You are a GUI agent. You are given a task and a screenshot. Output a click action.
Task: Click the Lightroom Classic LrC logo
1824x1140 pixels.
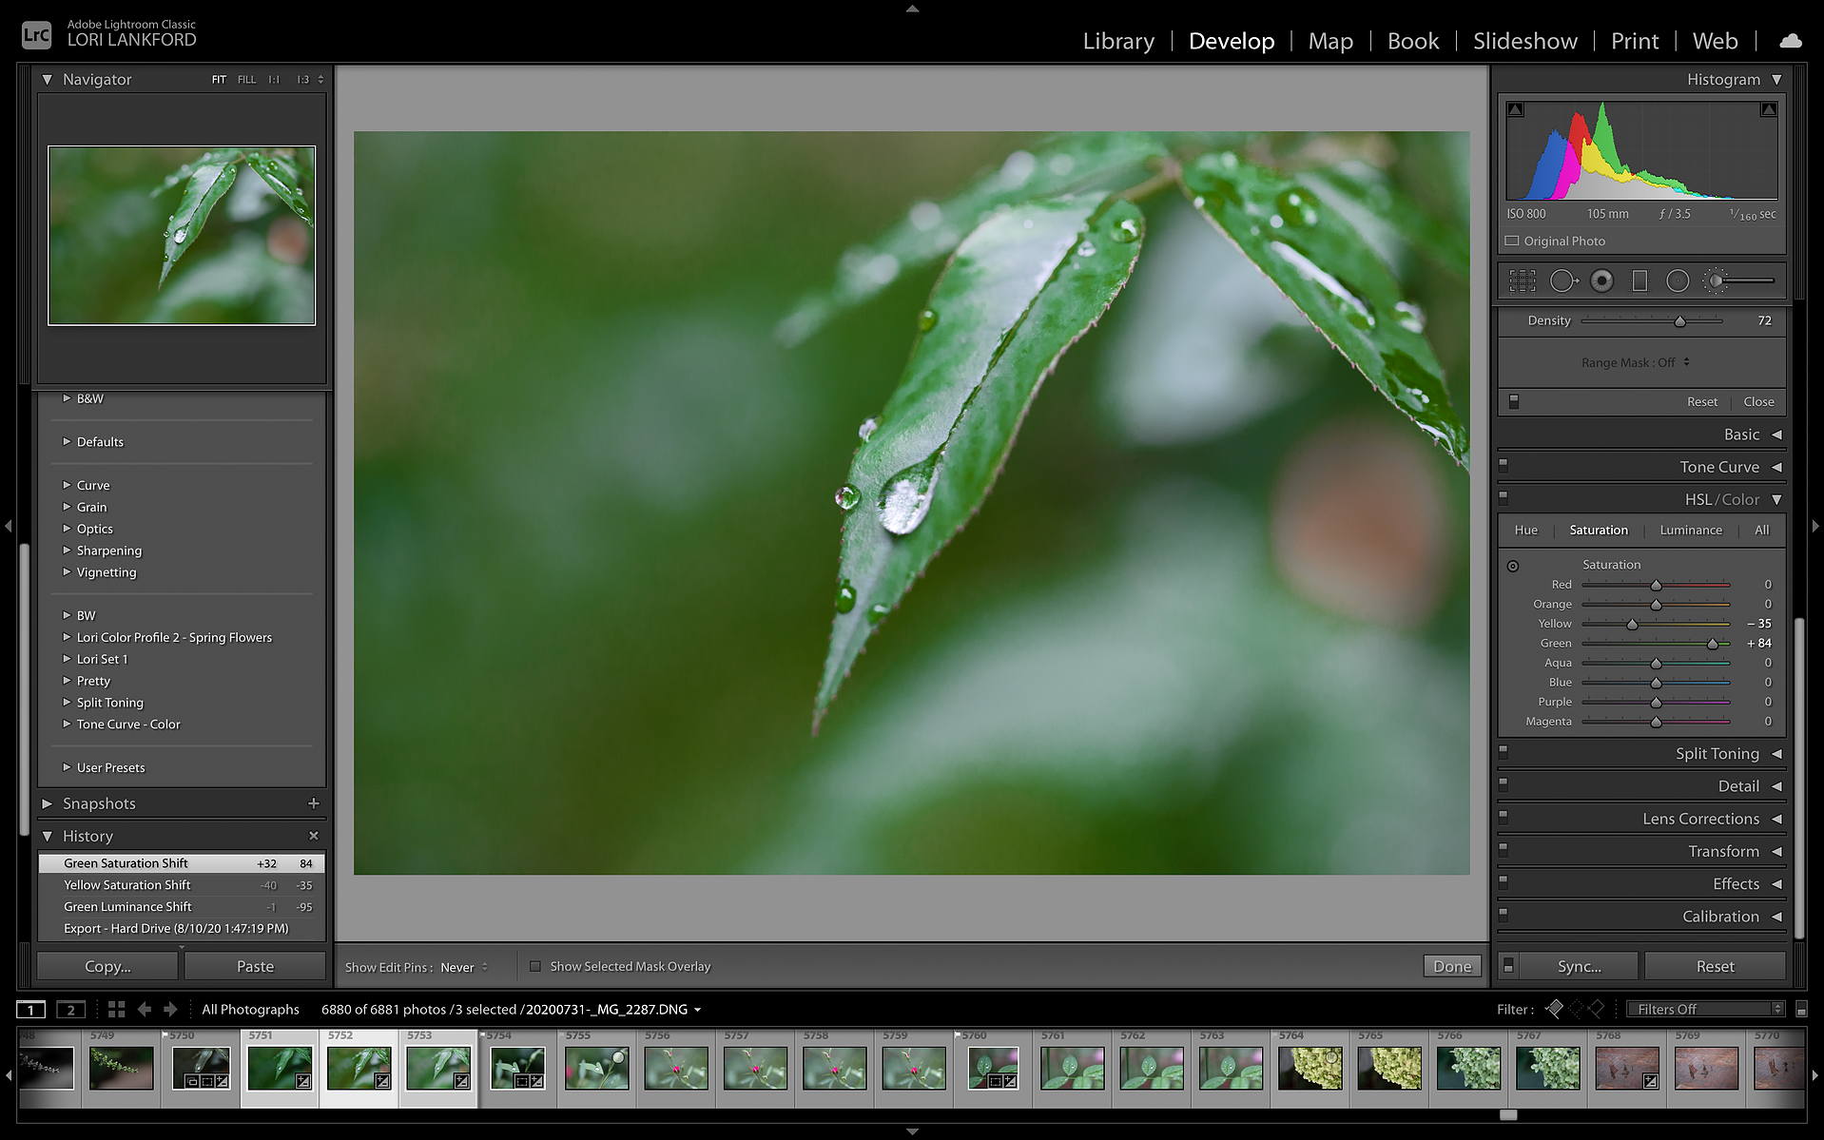[x=36, y=35]
